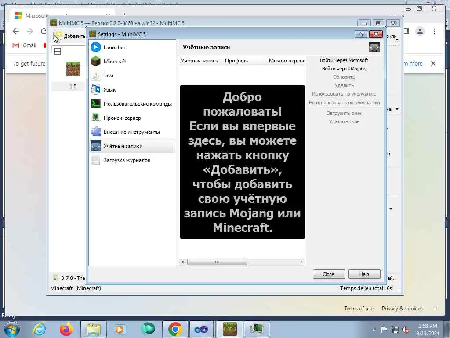Collapse the instance group in MultiMC window

(58, 52)
